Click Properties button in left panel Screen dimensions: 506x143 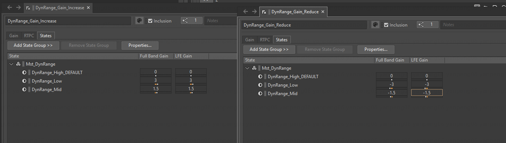pyautogui.click(x=140, y=45)
